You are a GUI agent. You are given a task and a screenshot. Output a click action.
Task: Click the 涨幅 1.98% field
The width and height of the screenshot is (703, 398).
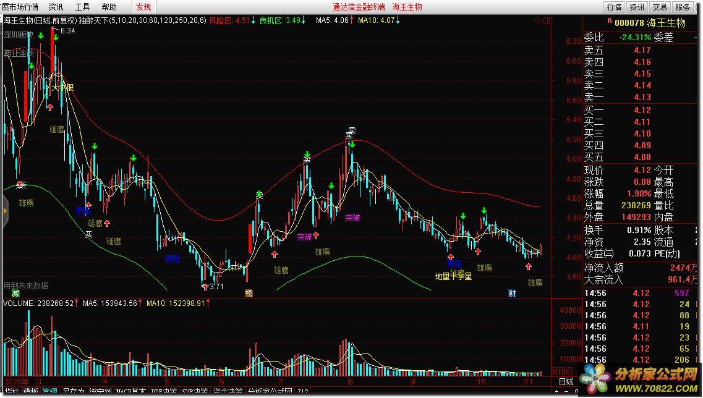pos(618,193)
